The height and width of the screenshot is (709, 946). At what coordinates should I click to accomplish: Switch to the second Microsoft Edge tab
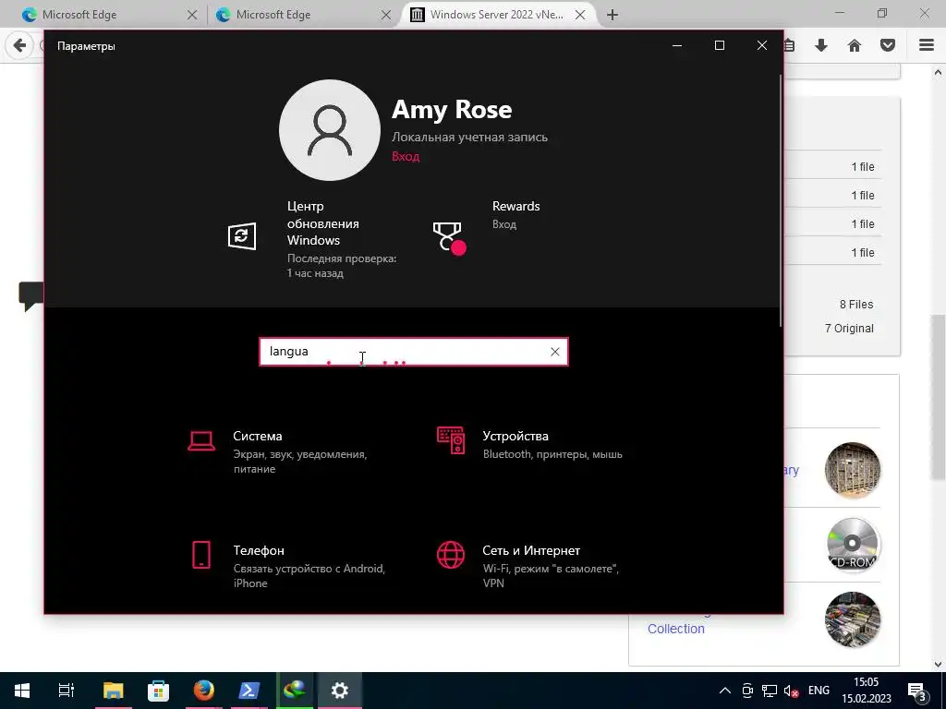[x=302, y=15]
